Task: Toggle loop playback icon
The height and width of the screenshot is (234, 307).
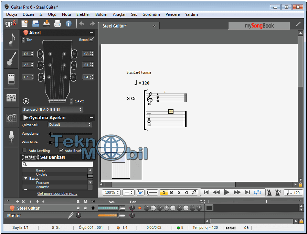Action: click(257, 192)
